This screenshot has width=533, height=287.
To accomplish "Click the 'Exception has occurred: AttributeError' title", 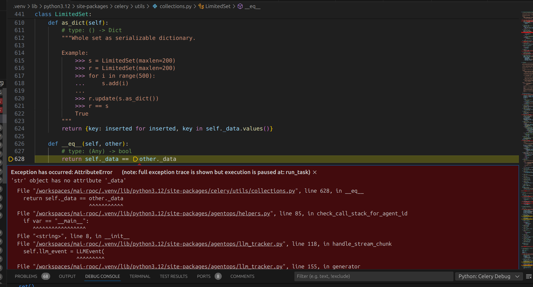I will pos(62,172).
